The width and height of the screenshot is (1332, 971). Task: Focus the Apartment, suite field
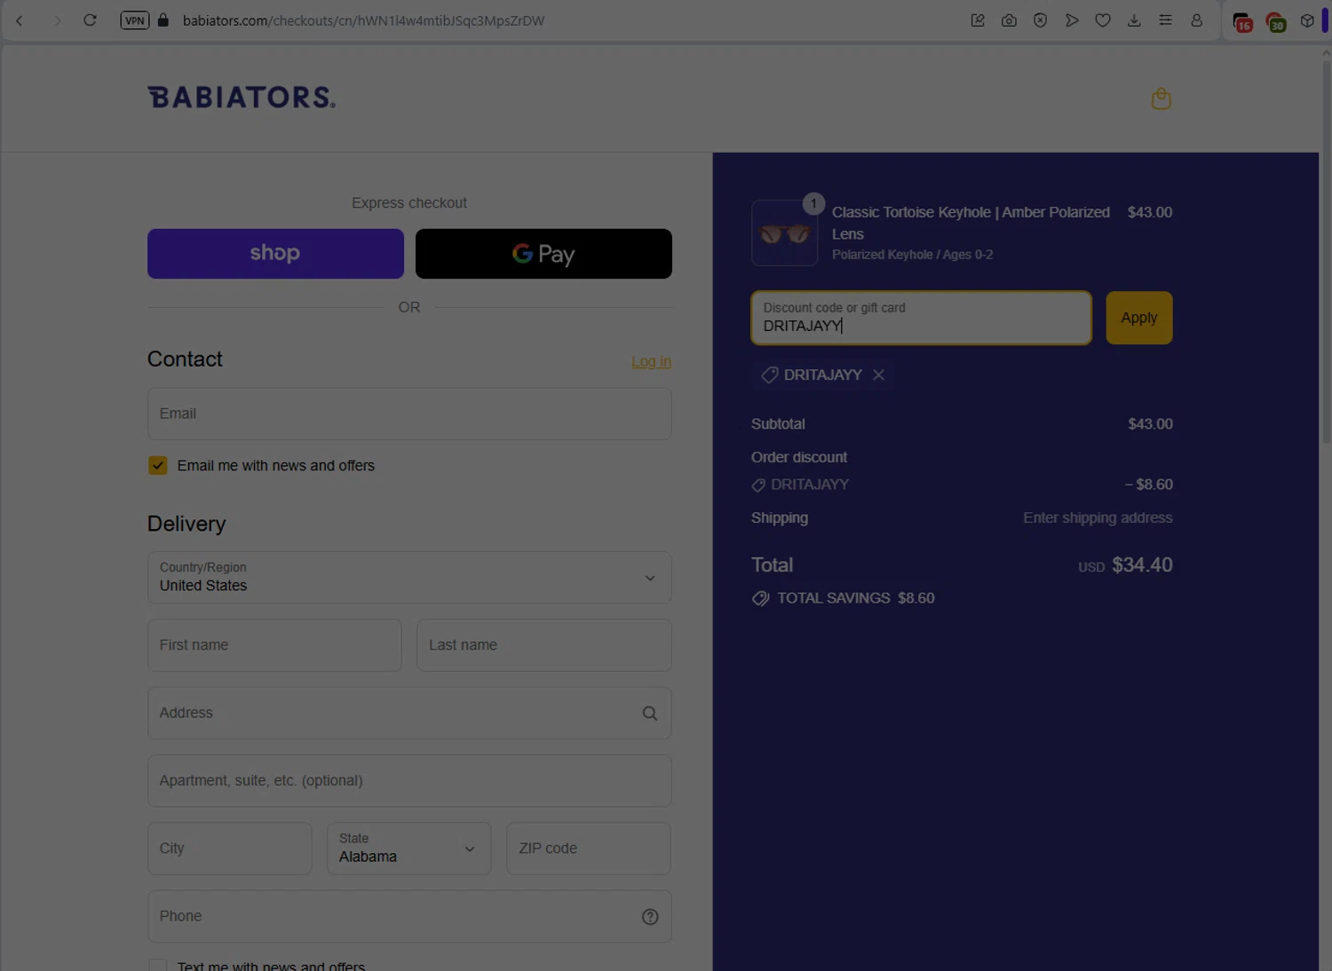point(409,781)
